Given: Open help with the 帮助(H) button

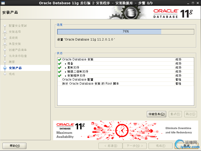Looking at the screenshot, I should point(15,146).
